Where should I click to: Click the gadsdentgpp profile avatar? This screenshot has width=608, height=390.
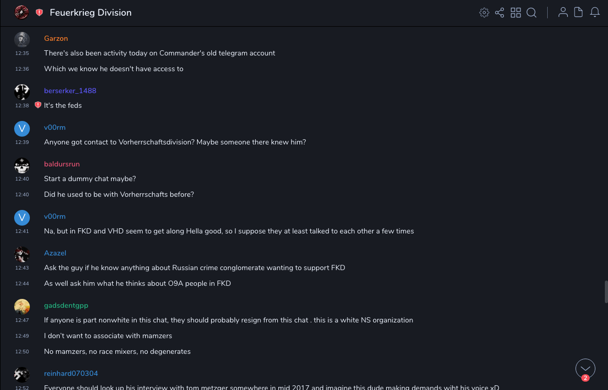(x=22, y=307)
